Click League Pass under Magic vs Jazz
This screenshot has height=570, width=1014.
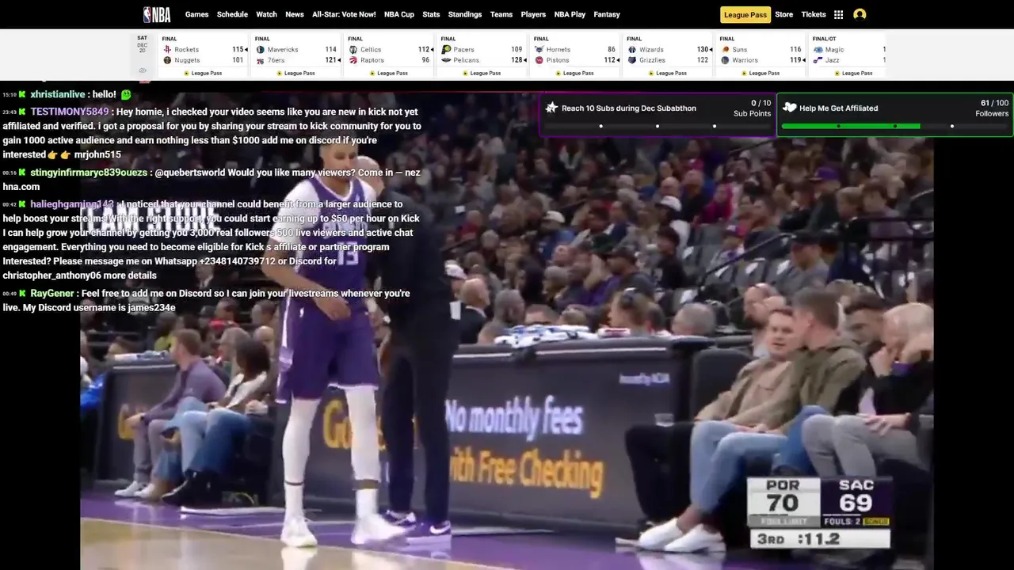coord(854,73)
